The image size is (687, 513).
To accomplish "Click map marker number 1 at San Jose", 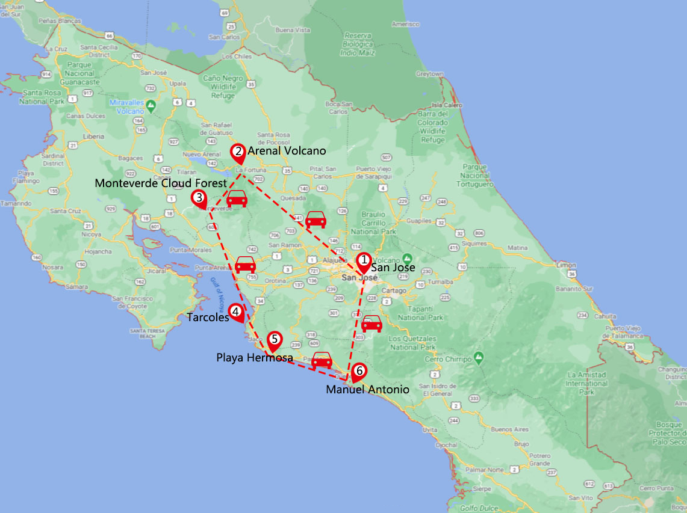I will pos(364,261).
